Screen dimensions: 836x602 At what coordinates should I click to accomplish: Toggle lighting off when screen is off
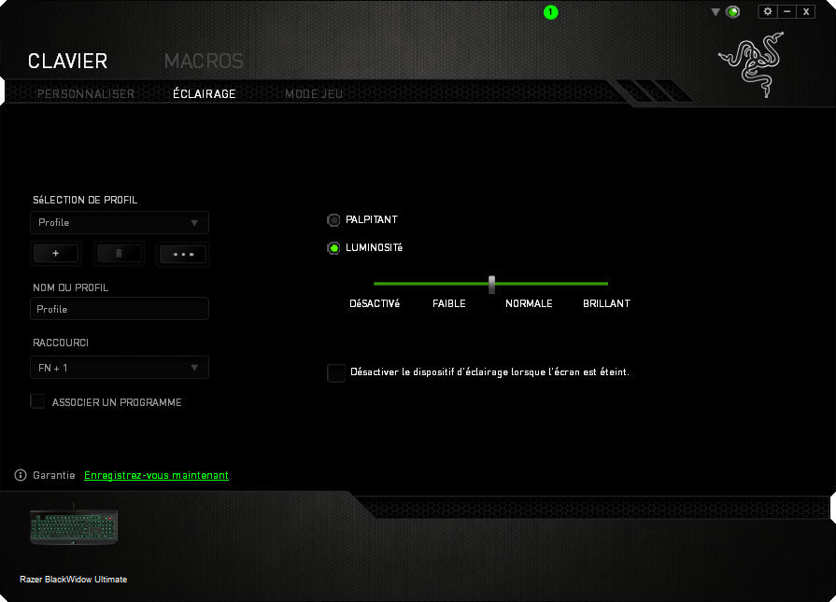point(336,372)
